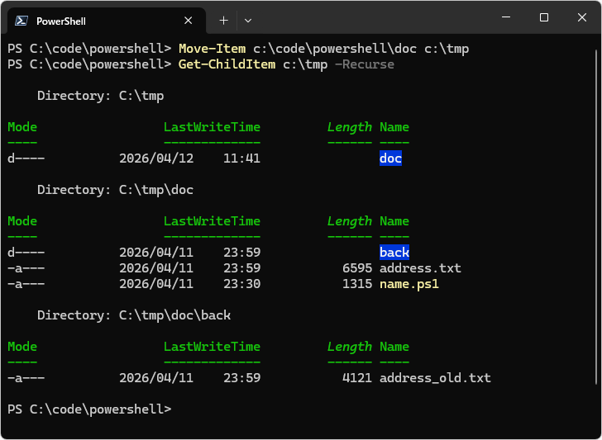Click the 1315 length value

[357, 284]
